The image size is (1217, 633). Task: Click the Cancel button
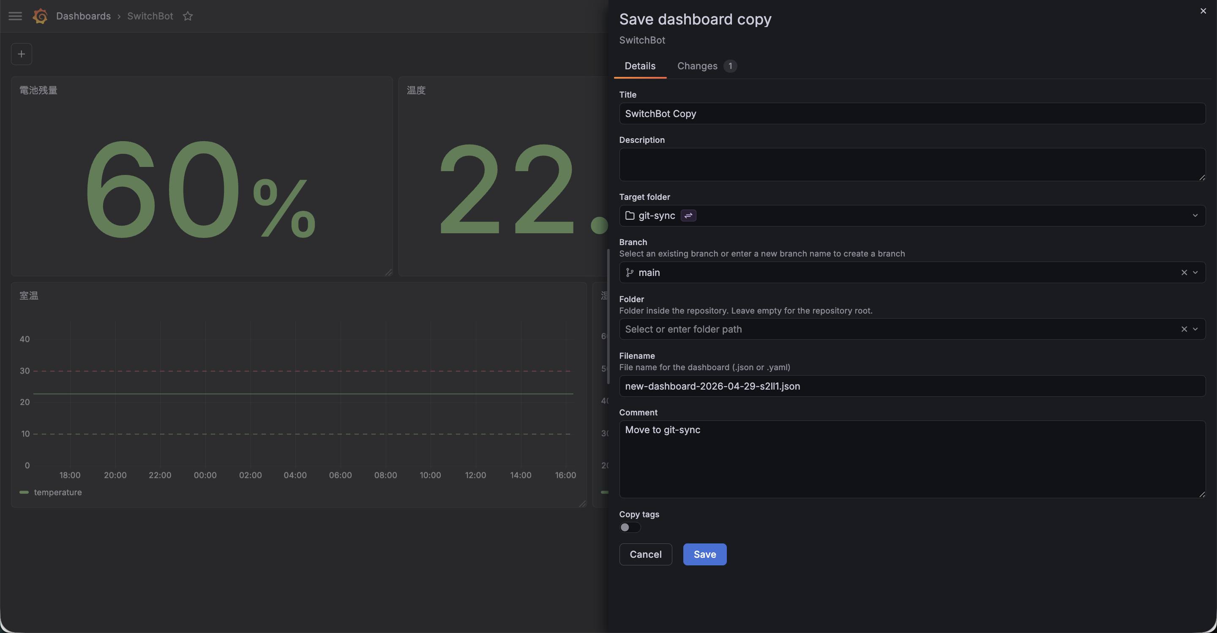point(645,554)
